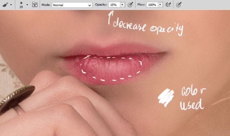Toggle pressure for opacity icon
Viewport: 230px width, 136px height.
(x=131, y=5)
